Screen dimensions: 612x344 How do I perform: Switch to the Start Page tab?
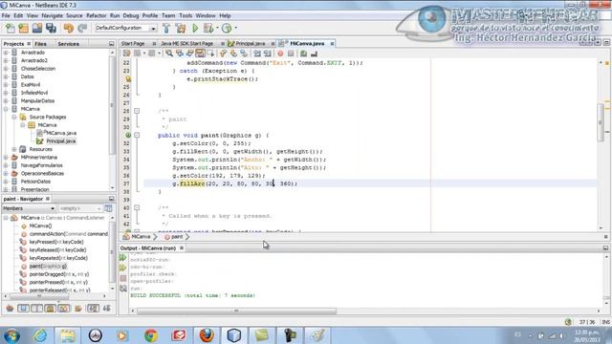pyautogui.click(x=133, y=44)
